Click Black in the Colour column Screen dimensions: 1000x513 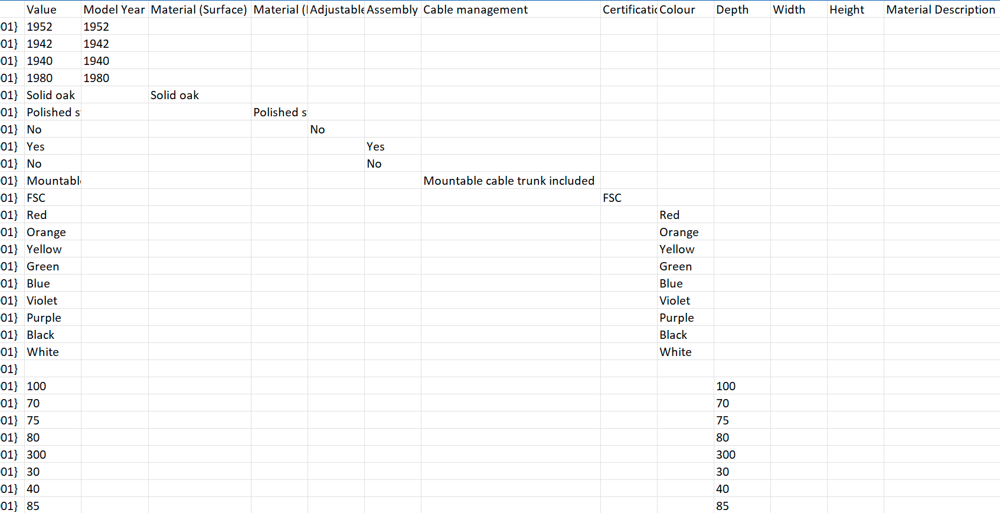[685, 335]
